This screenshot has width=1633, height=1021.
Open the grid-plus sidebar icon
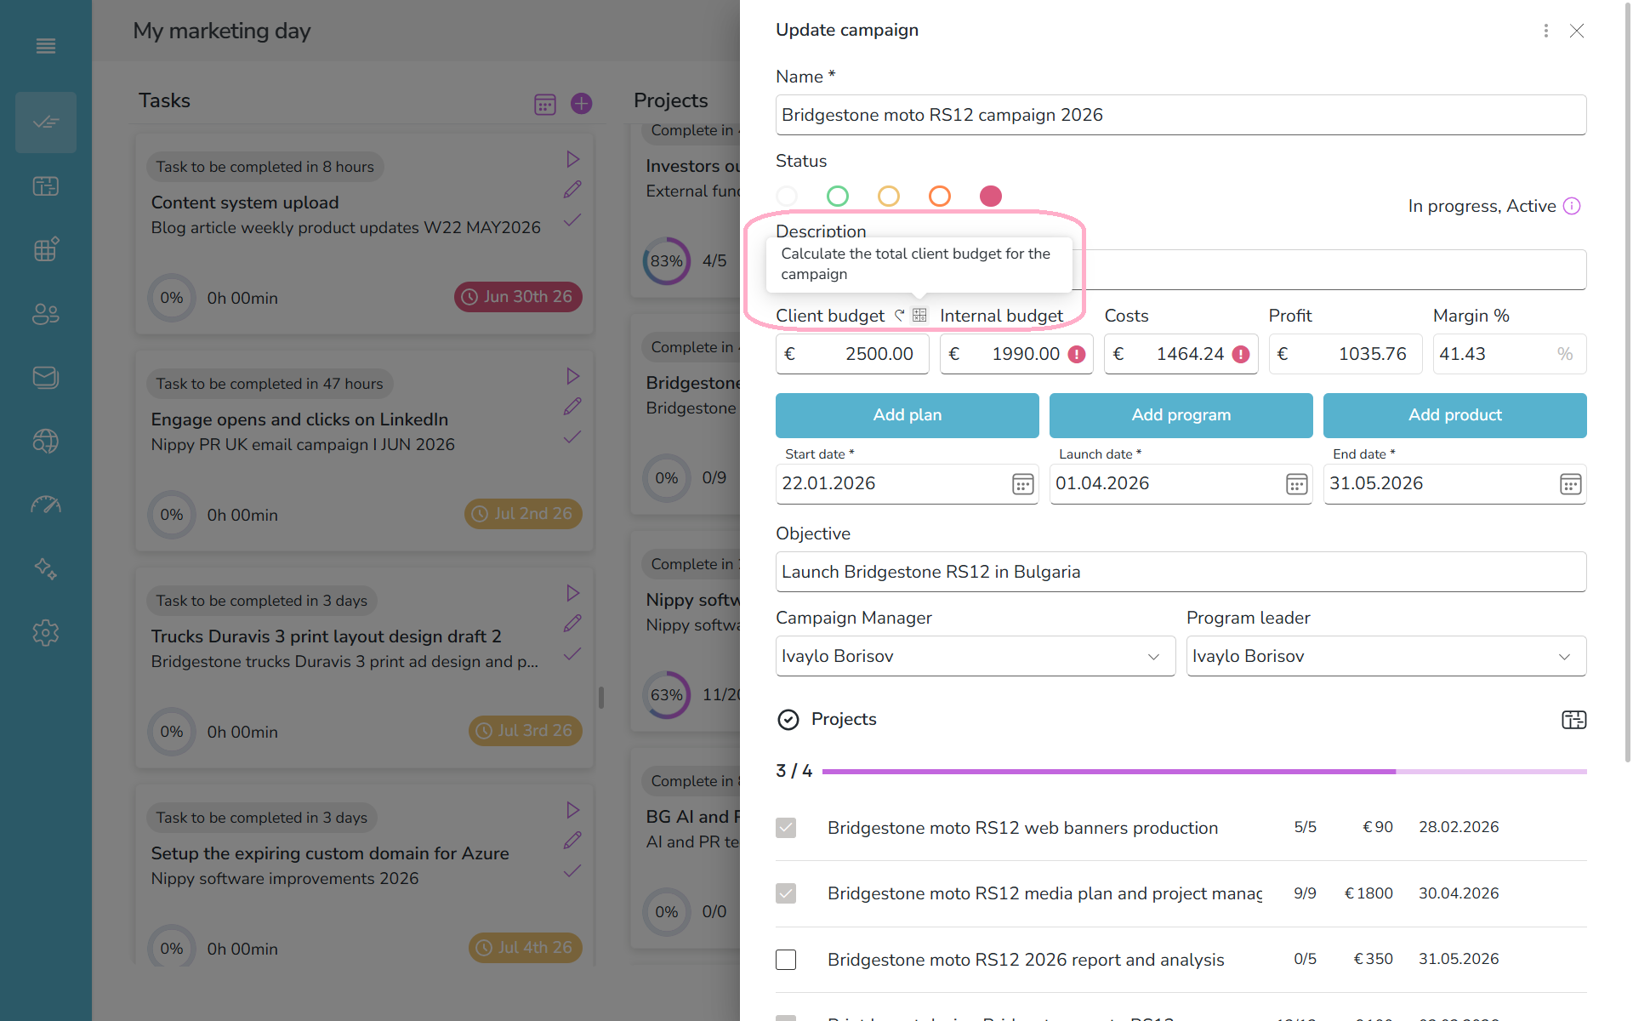tap(46, 249)
